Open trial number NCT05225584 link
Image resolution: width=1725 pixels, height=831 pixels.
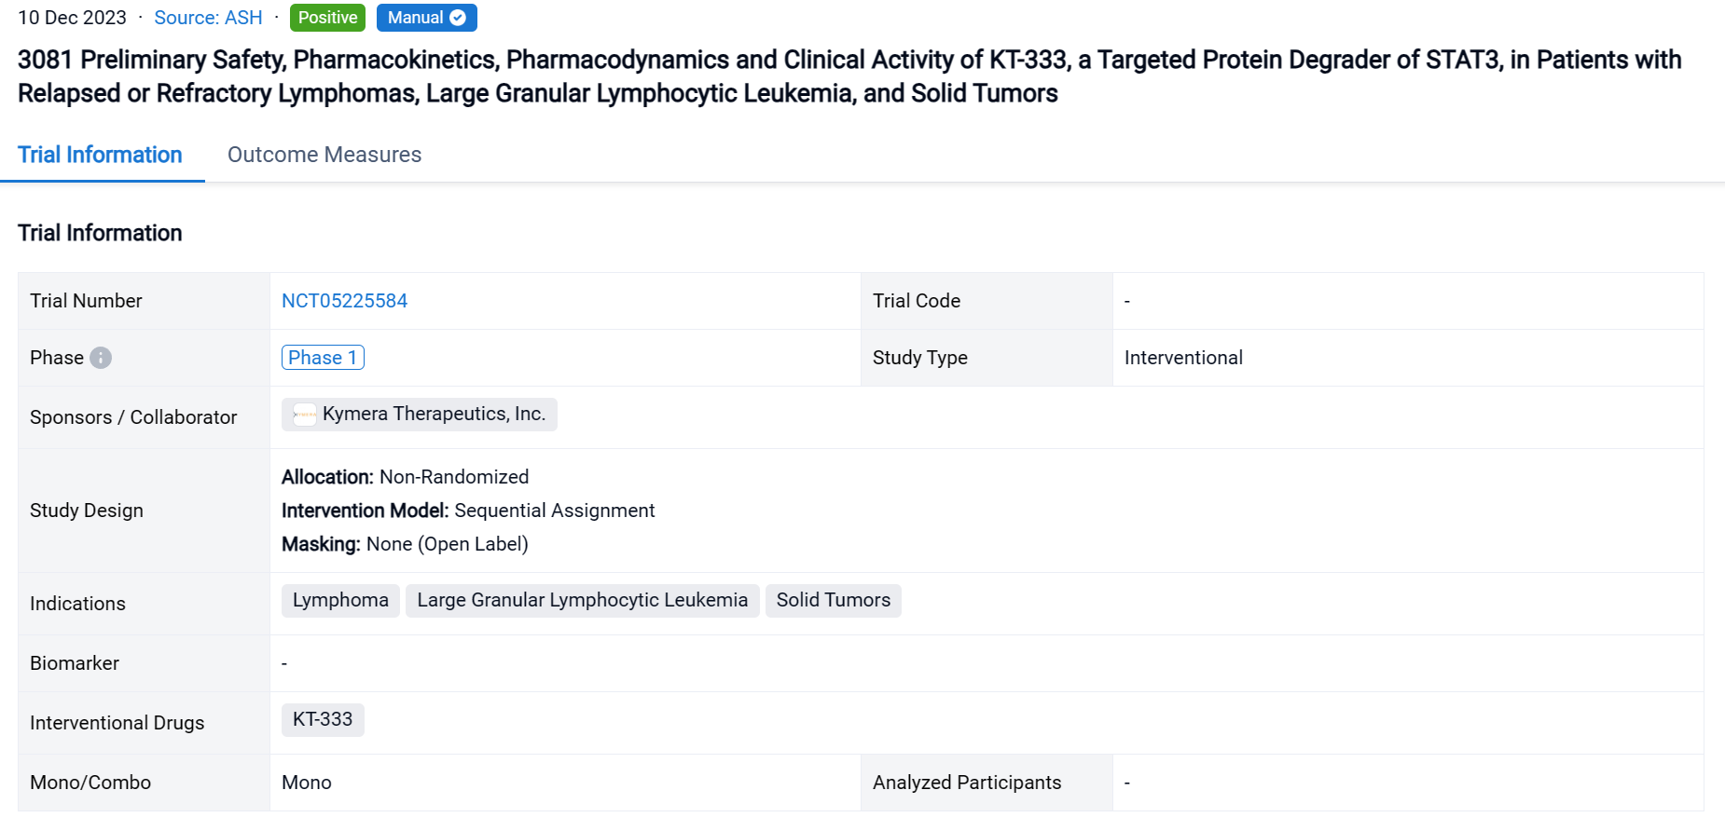click(x=344, y=301)
